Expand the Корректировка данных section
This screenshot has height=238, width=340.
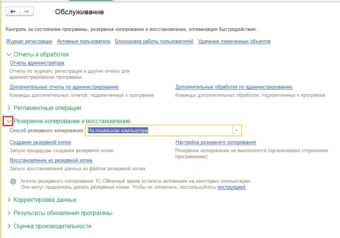tap(9, 200)
